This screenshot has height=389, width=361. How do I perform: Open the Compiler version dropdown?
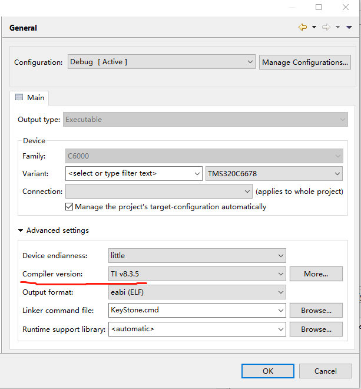tap(197, 274)
